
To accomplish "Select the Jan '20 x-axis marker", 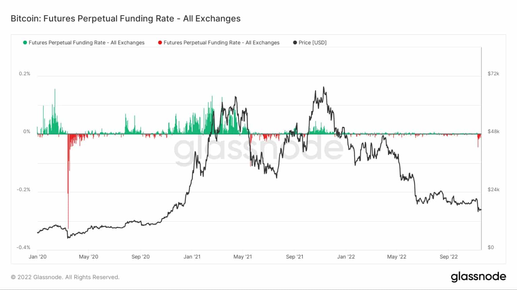I will pyautogui.click(x=38, y=257).
